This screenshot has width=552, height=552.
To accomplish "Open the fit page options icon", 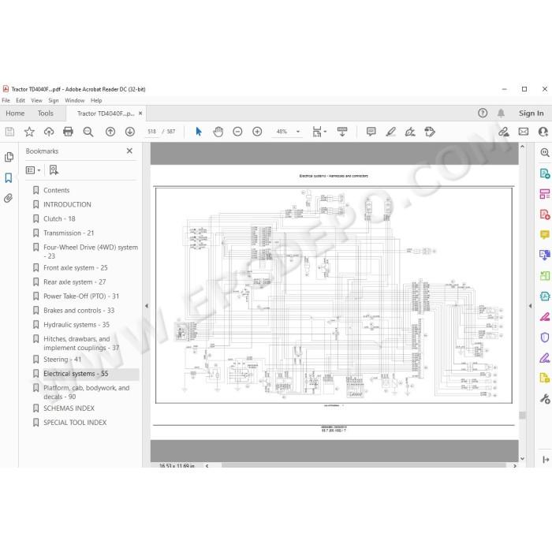I will [319, 132].
